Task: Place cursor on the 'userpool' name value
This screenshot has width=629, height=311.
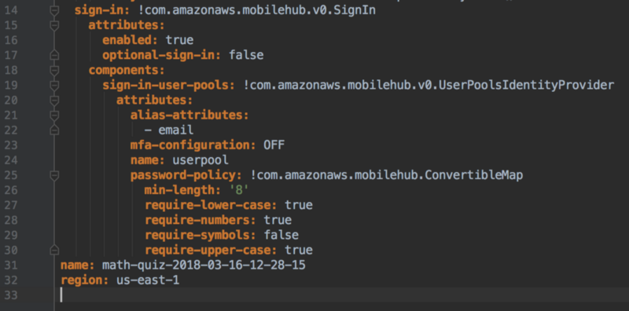Action: click(200, 160)
